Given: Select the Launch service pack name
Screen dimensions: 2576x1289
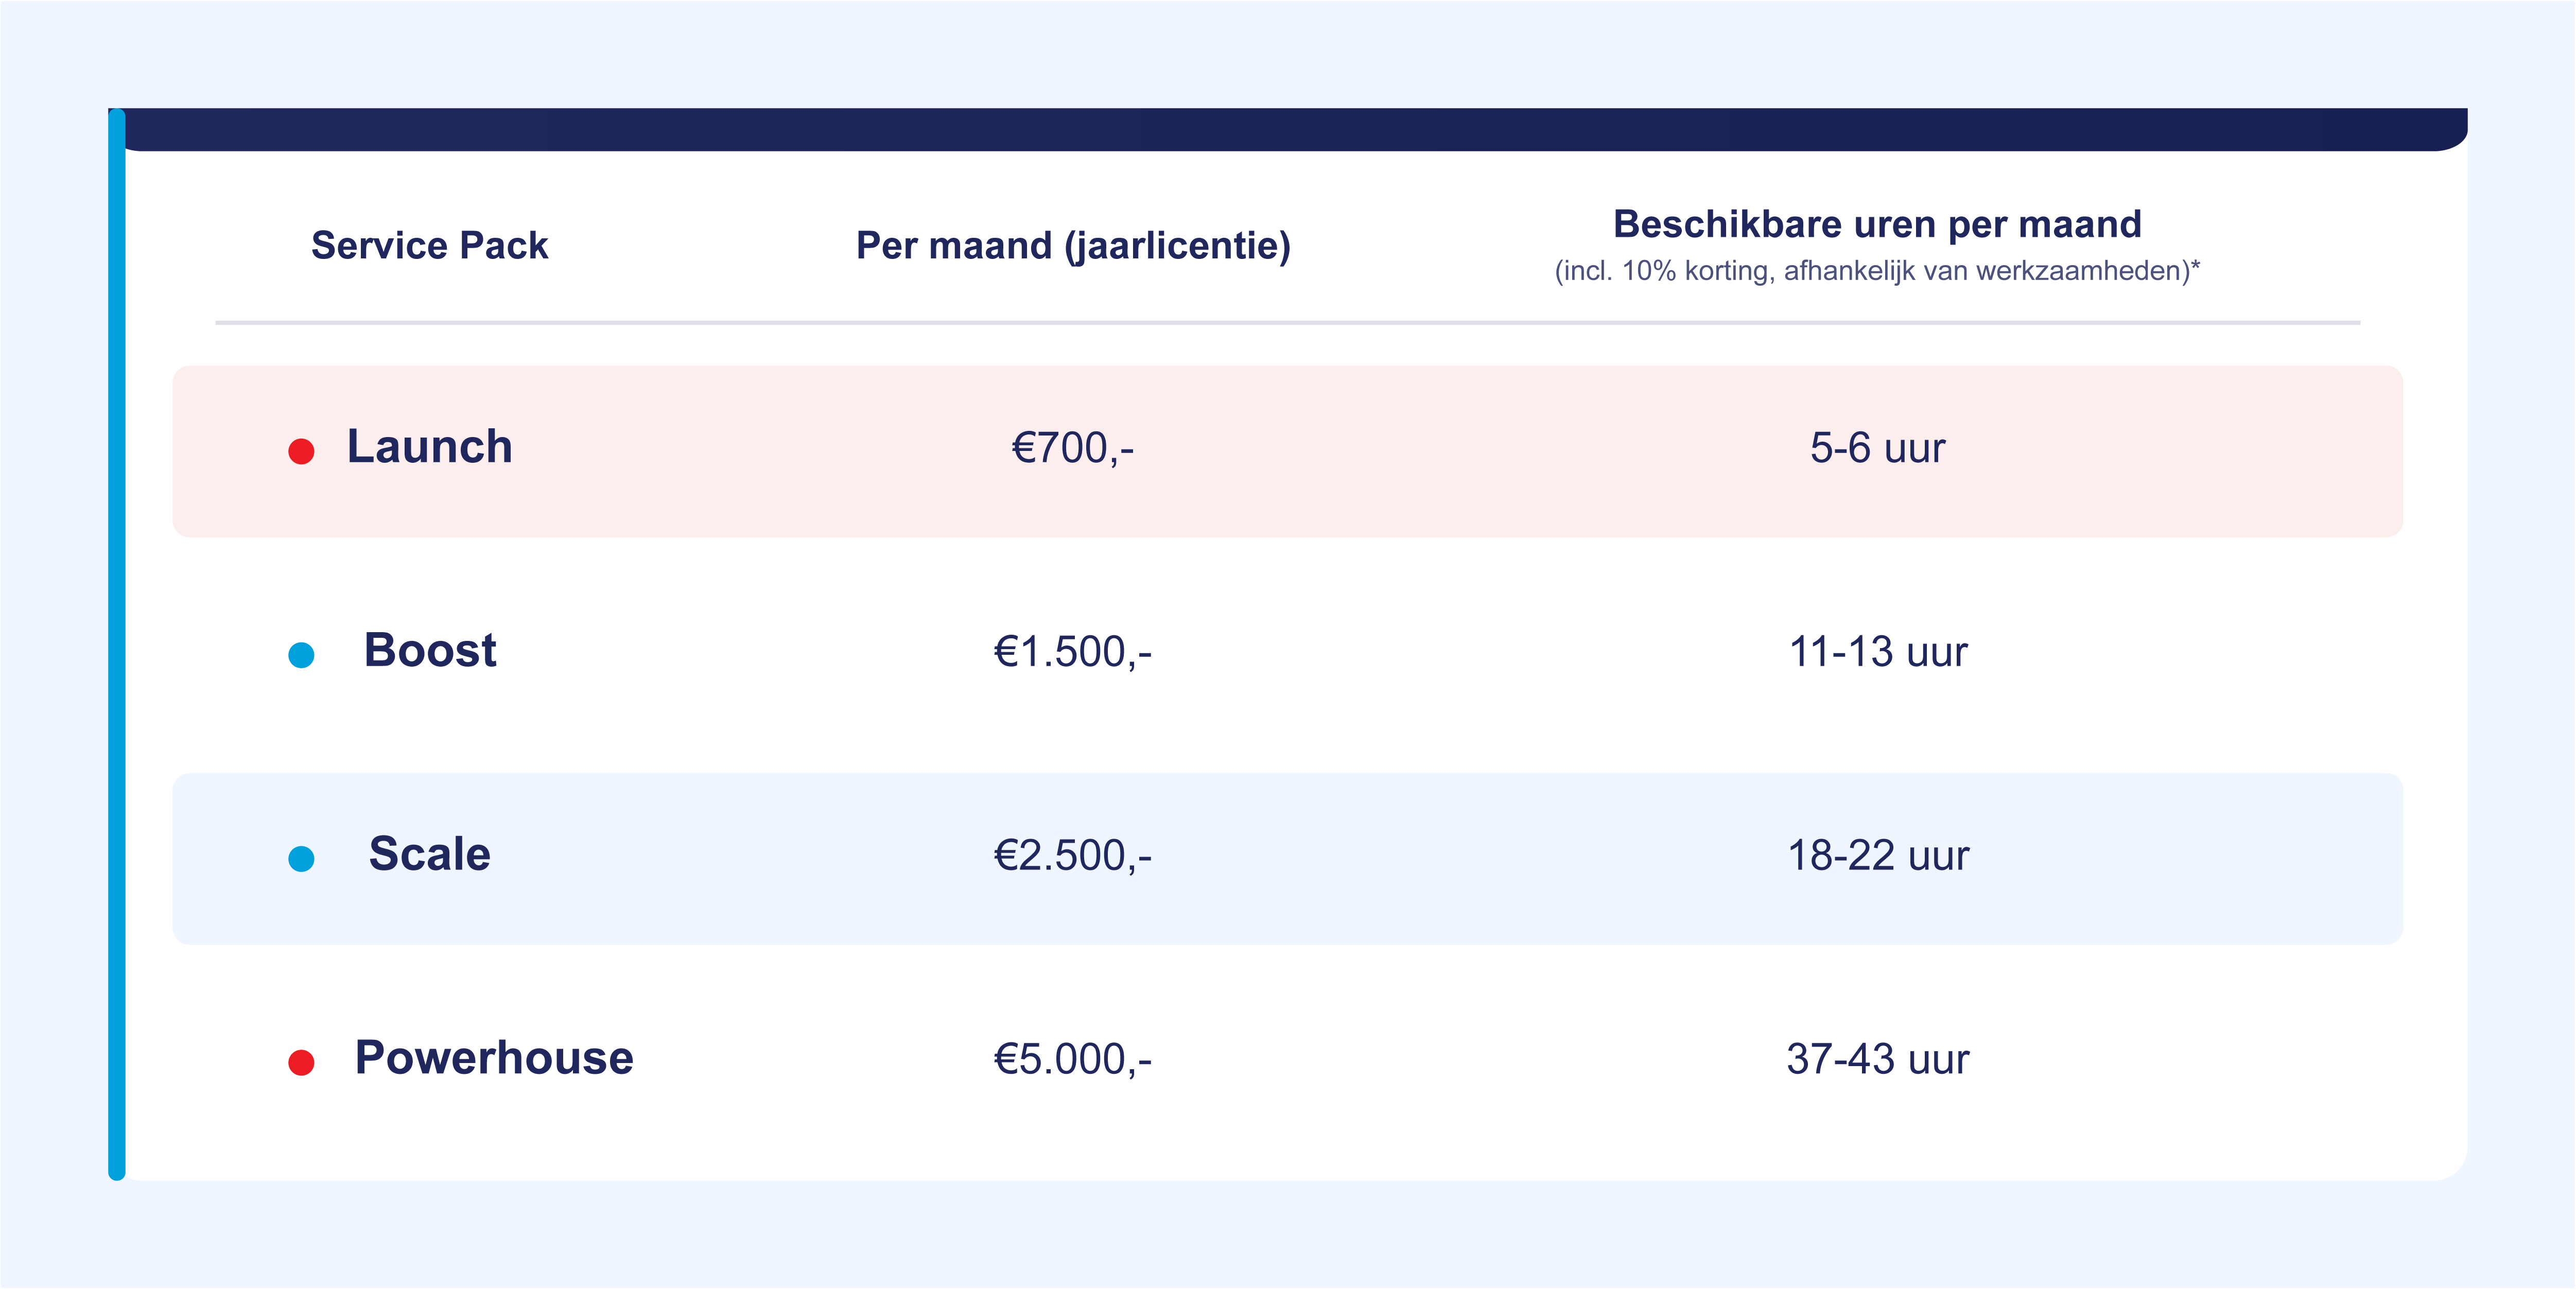Looking at the screenshot, I should [x=429, y=446].
